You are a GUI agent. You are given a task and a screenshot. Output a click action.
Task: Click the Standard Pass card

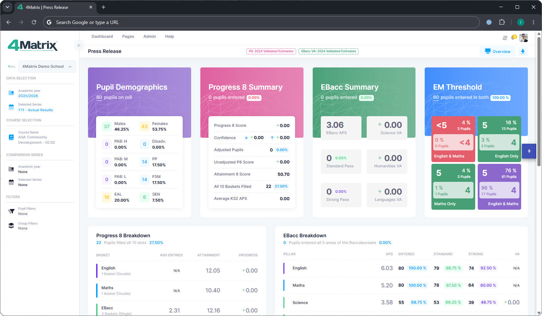click(341, 161)
